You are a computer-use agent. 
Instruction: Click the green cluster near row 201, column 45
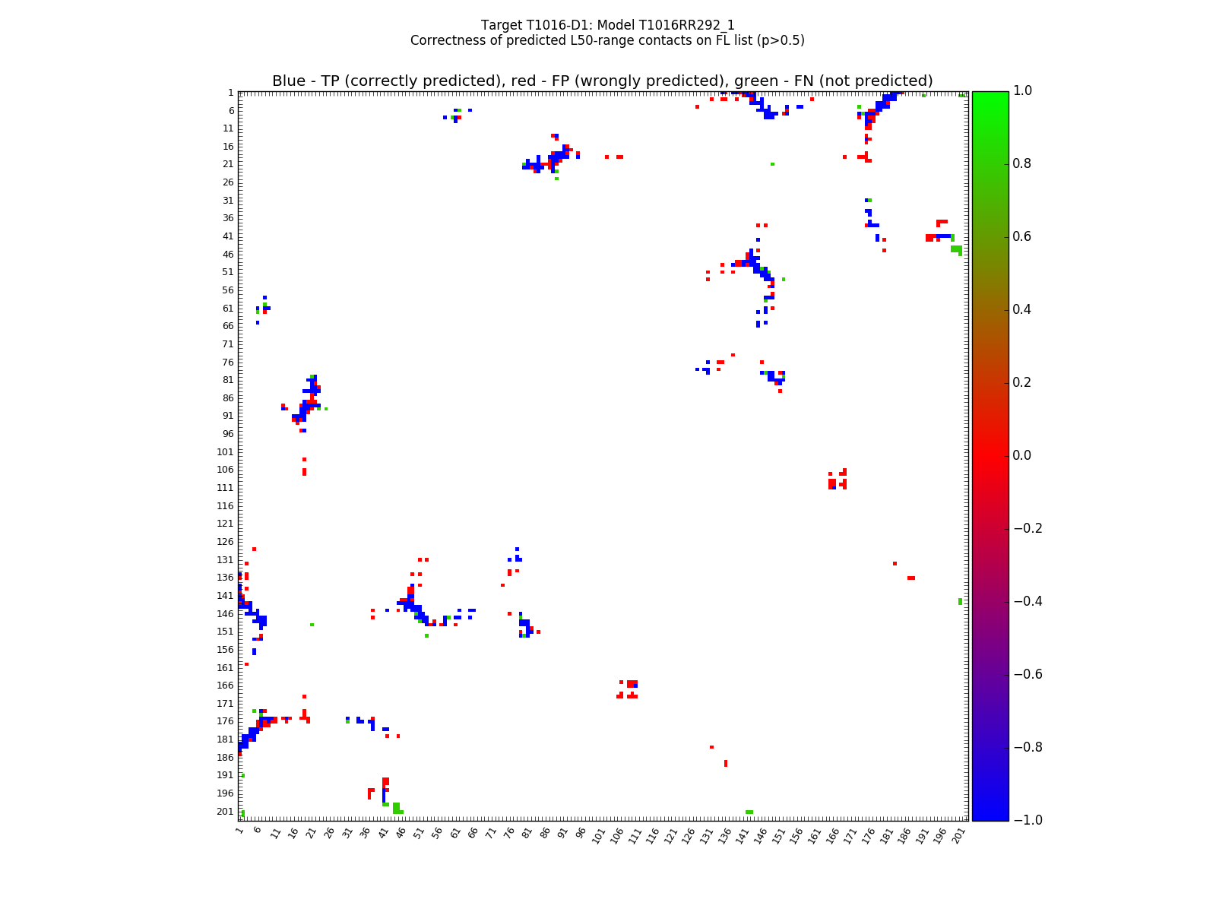[397, 809]
